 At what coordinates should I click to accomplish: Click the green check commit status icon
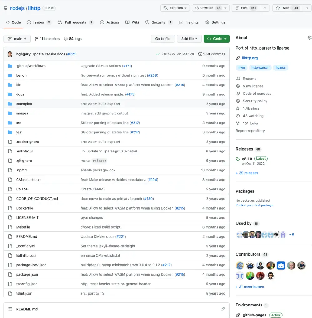point(158,54)
